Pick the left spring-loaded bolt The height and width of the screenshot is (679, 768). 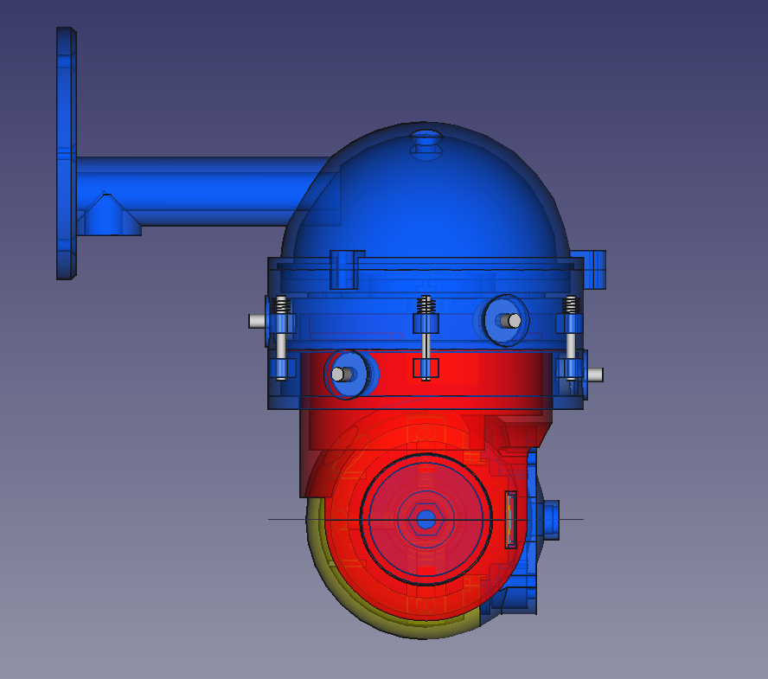(281, 338)
